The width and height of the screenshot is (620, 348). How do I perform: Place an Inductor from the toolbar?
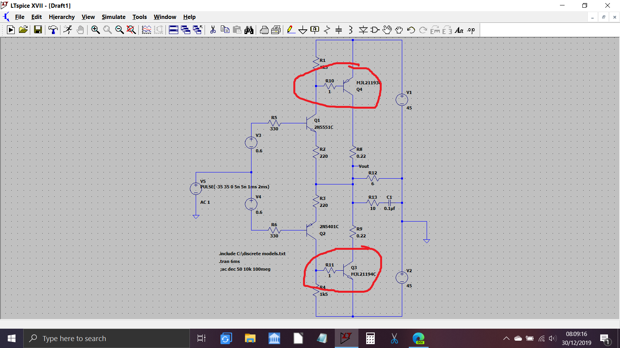(351, 30)
